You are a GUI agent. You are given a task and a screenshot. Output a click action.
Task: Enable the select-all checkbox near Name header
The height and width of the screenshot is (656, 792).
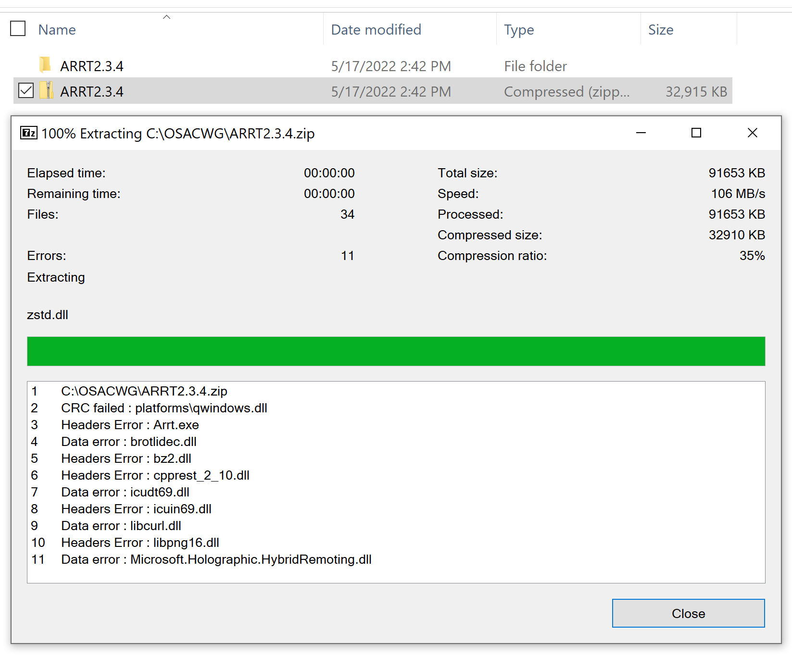point(18,29)
